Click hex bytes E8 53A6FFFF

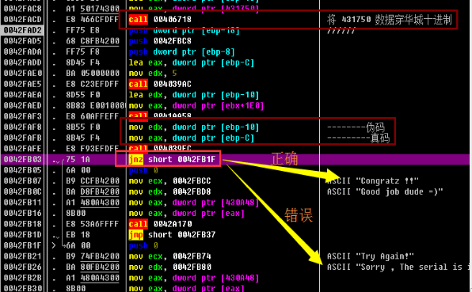[x=92, y=224]
